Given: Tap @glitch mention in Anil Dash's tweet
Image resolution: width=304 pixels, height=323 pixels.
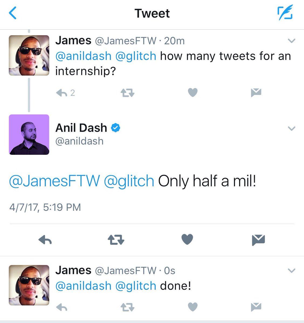Looking at the screenshot, I should (x=129, y=181).
